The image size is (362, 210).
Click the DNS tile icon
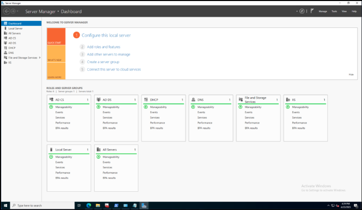coord(193,100)
